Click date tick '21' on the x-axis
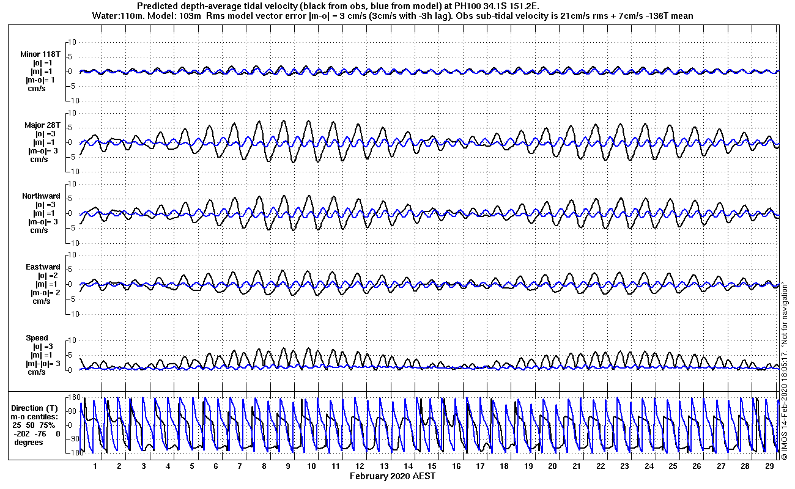Screen dimensions: 795x489 tap(577, 466)
